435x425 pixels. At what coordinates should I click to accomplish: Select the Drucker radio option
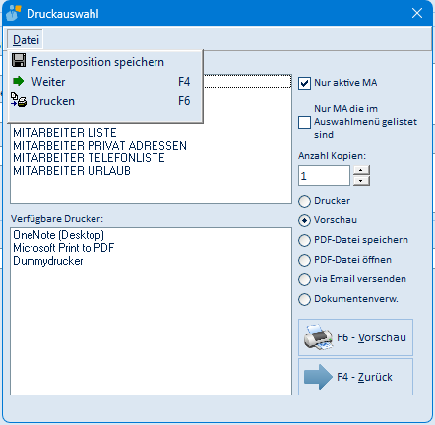[x=304, y=201]
